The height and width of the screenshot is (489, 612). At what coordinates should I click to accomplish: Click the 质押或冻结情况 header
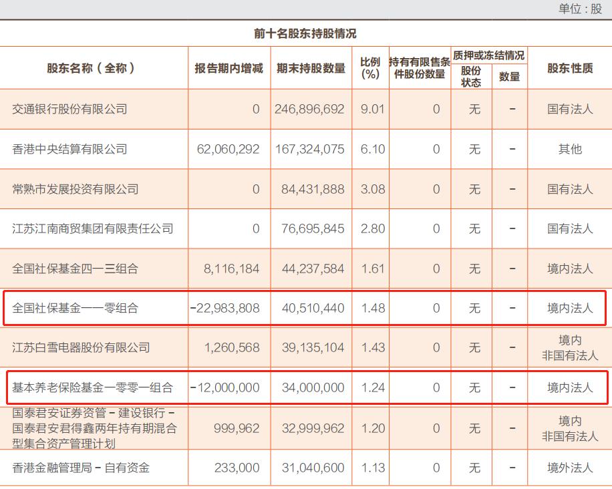[x=488, y=55]
